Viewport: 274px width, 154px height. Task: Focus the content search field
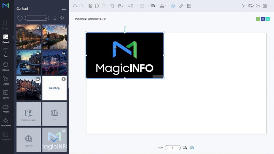37,18
